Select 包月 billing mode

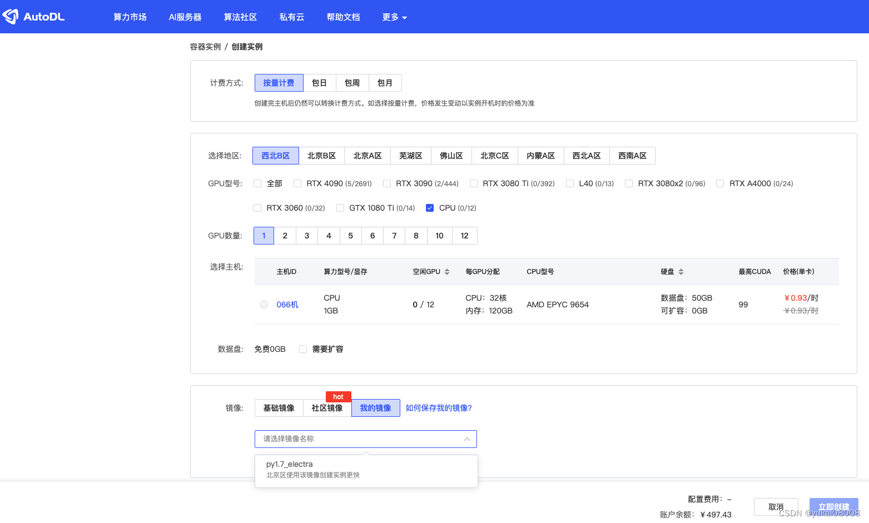[x=385, y=83]
